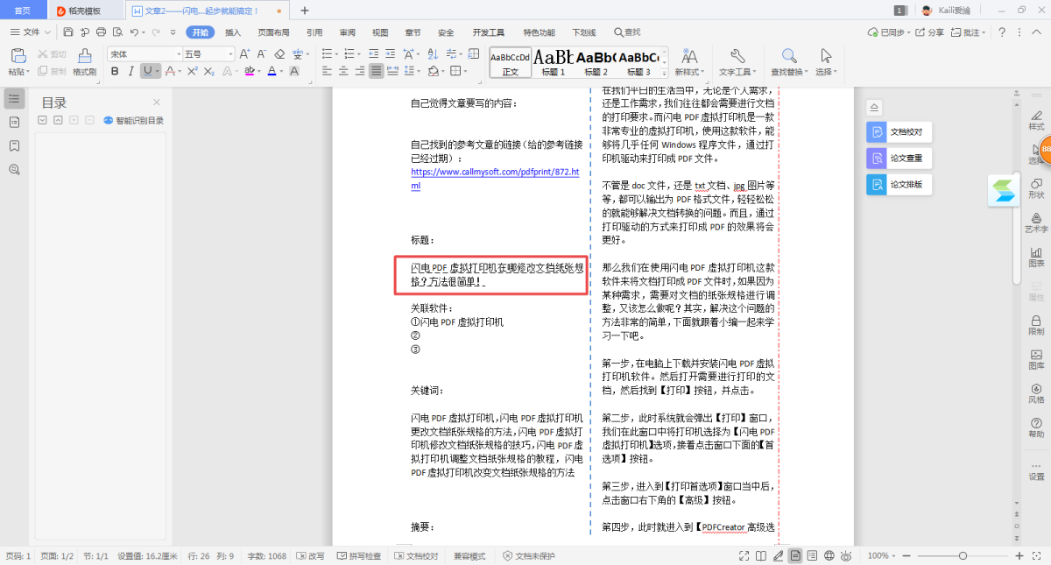Click the save icon in quick access toolbar
Screen dimensions: 1051x565
pyautogui.click(x=68, y=32)
